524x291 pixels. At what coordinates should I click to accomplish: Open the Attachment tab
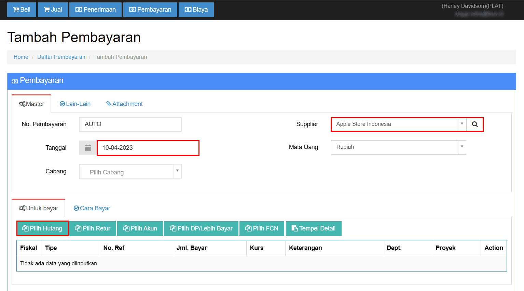coord(124,104)
